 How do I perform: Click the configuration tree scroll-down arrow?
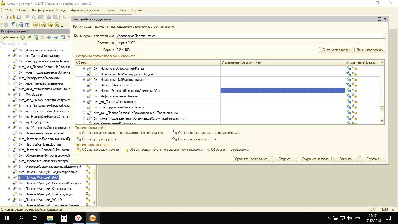click(94, 203)
